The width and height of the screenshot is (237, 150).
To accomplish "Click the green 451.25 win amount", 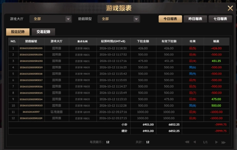I will 216,61.
